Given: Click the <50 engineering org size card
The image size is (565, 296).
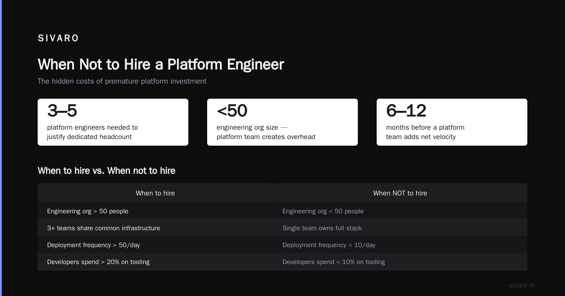Looking at the screenshot, I should (282, 122).
